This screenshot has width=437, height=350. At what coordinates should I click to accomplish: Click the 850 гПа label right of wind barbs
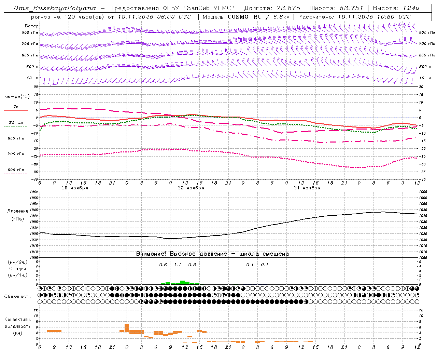(427, 55)
